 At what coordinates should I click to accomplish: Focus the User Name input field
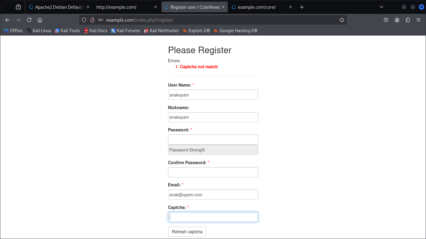(x=213, y=95)
